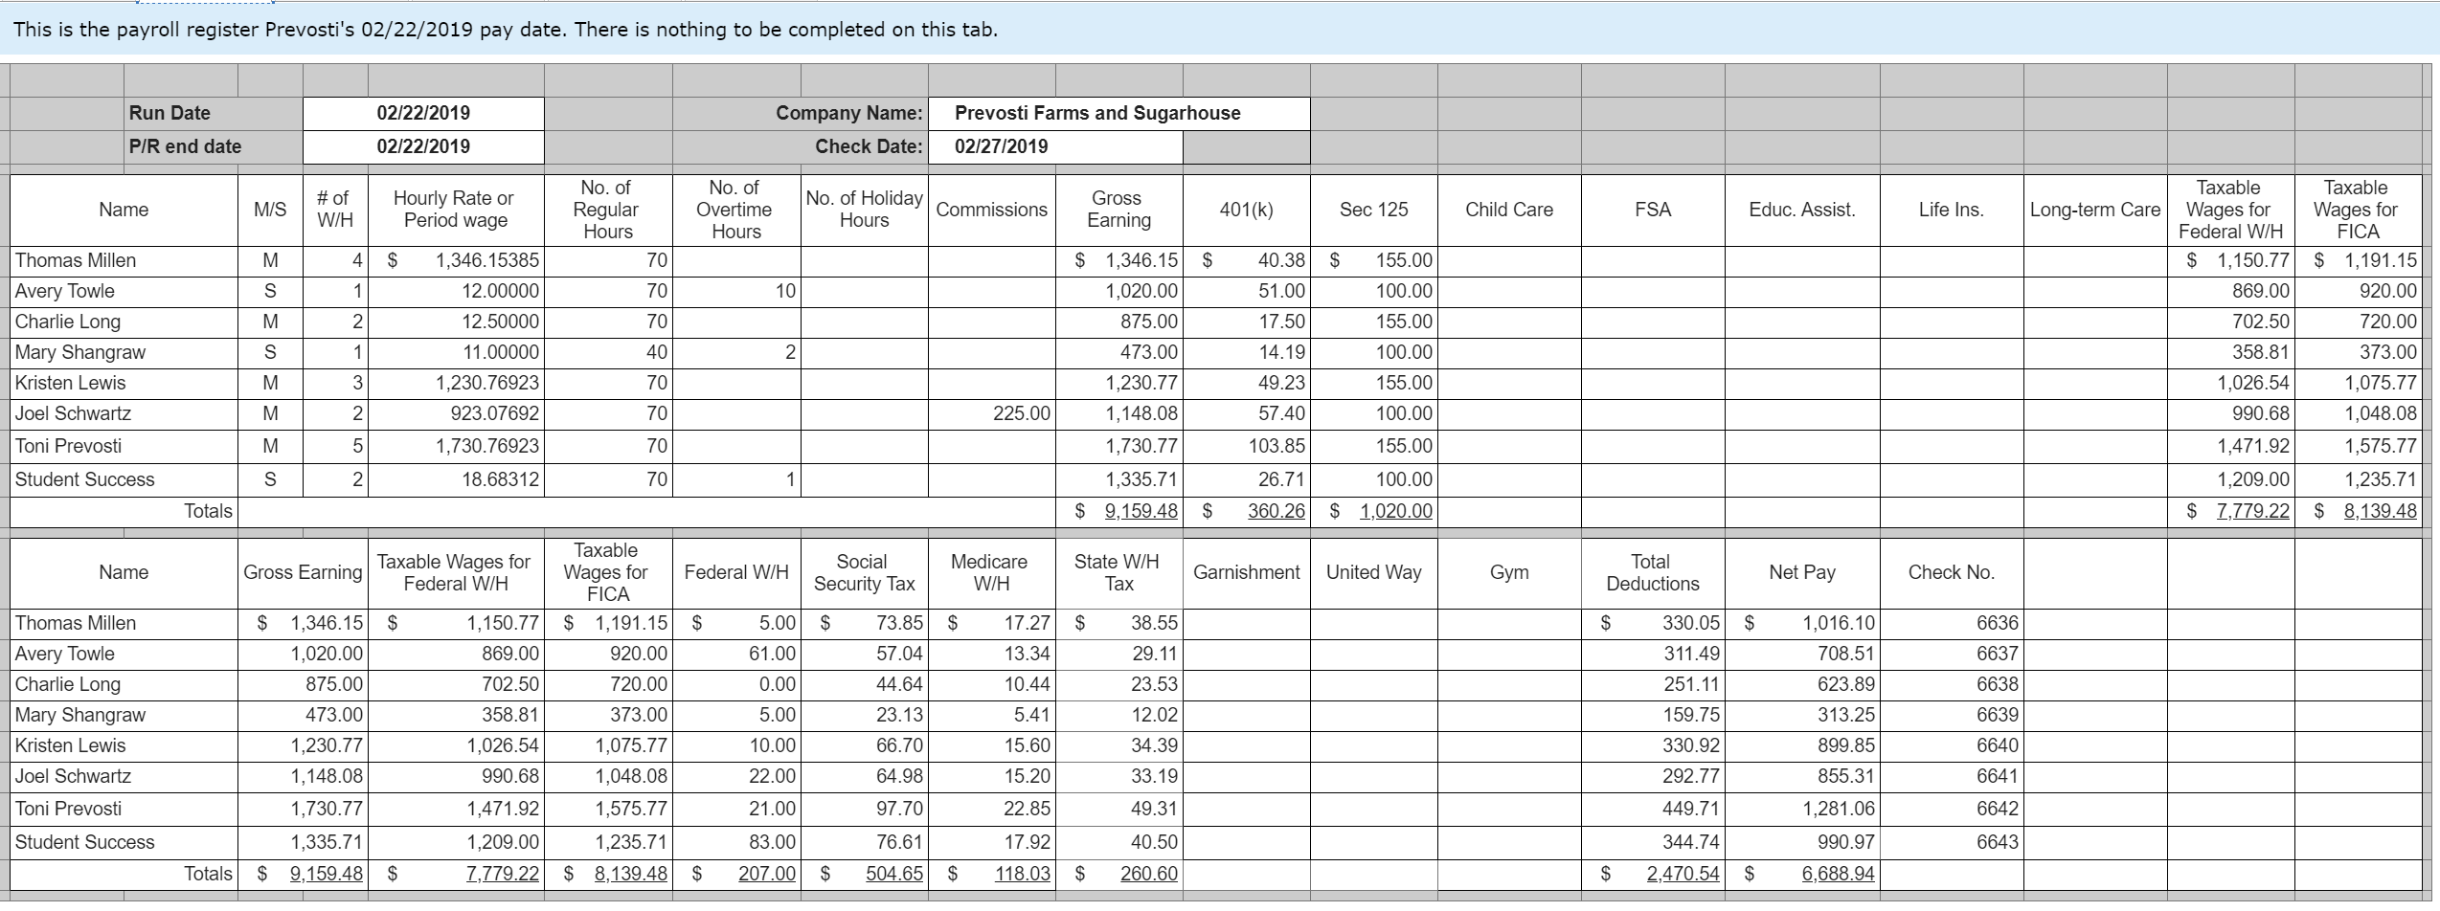Select Thomas Millen in the top register
This screenshot has width=2440, height=911.
click(x=124, y=260)
